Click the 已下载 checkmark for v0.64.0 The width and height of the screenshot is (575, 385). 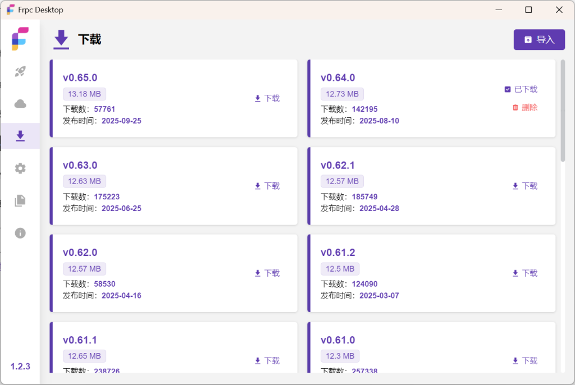[x=508, y=89]
